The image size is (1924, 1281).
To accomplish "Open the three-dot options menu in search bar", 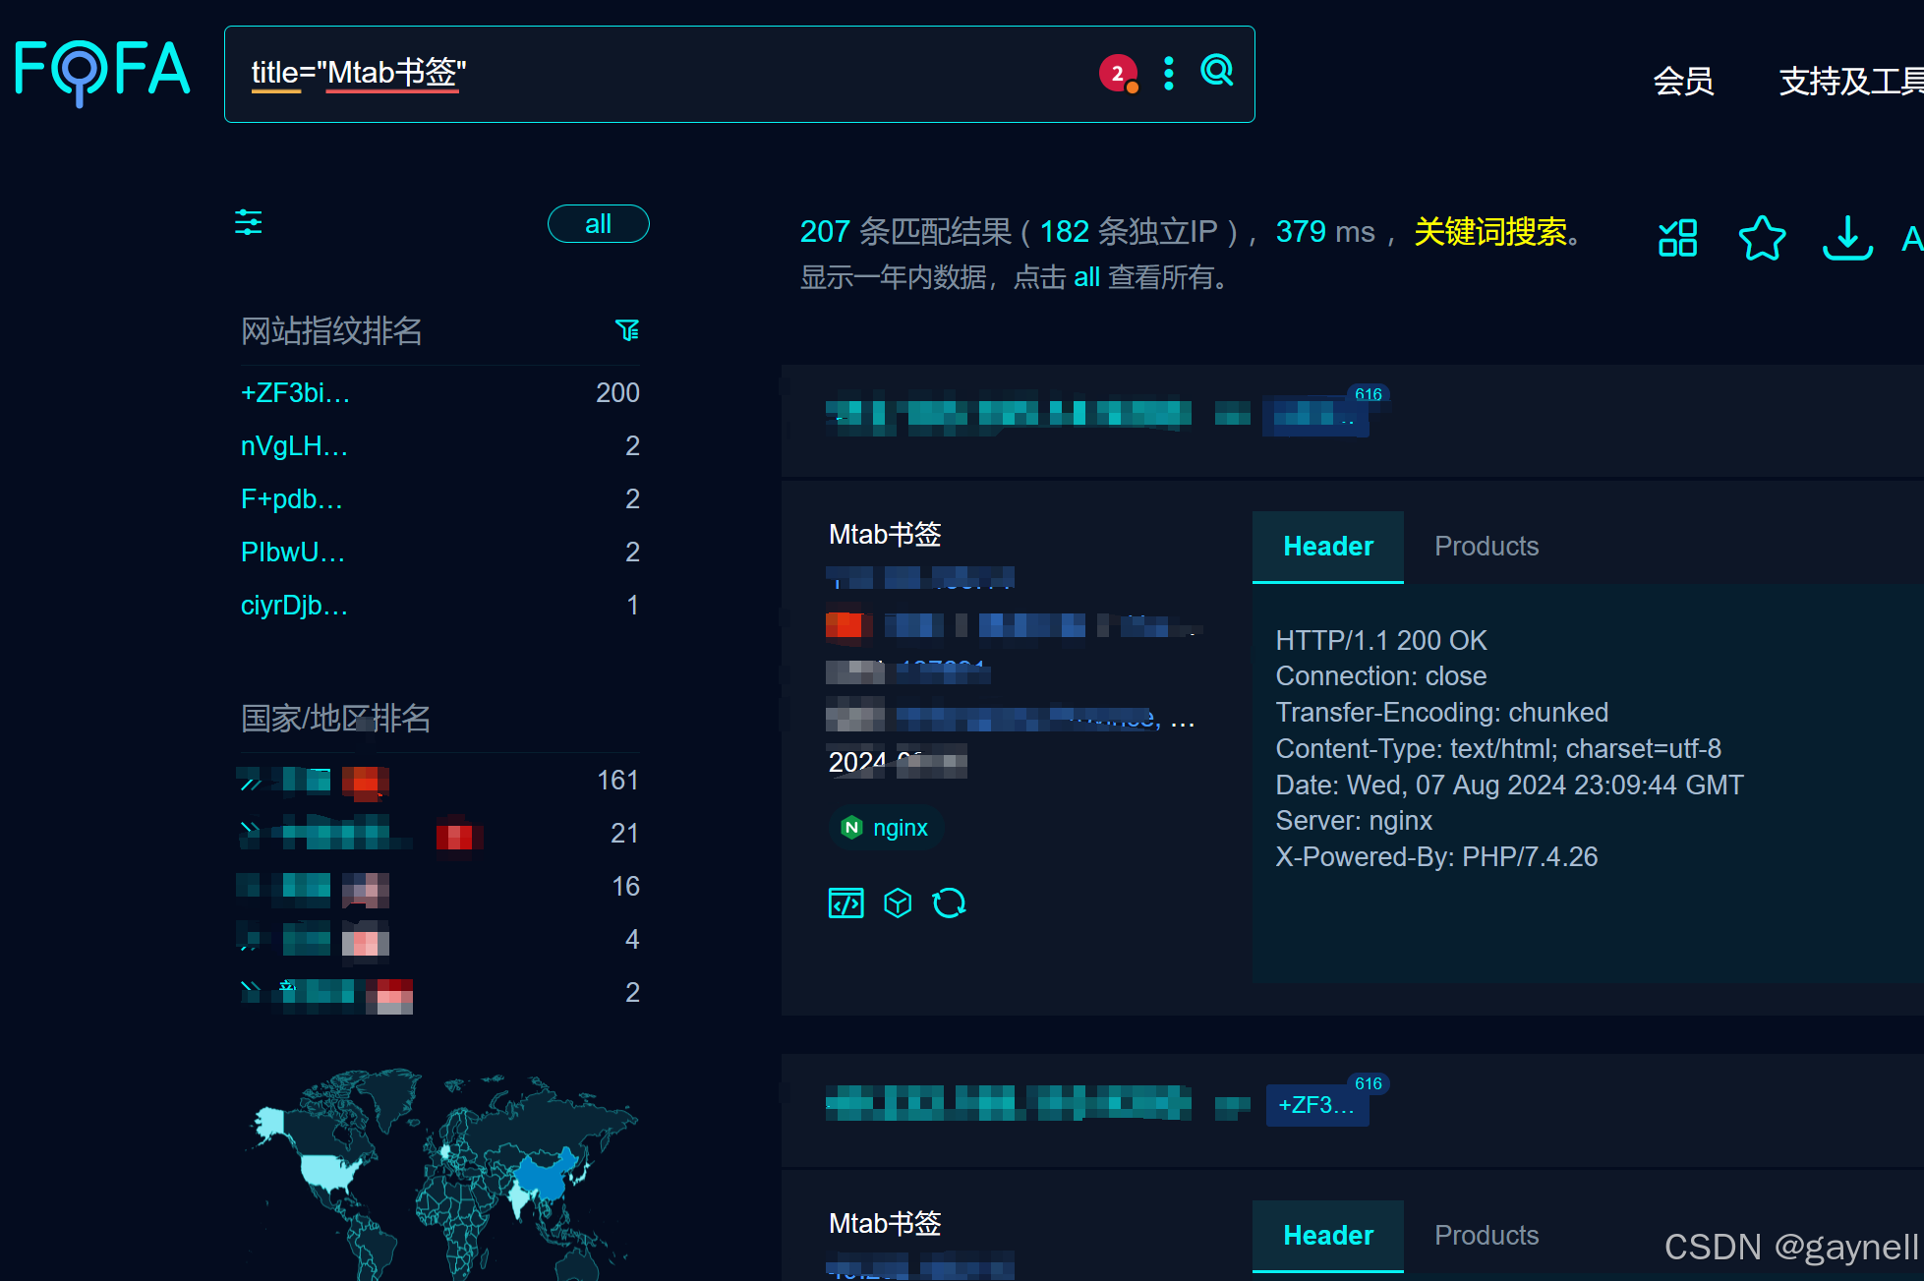I will tap(1168, 74).
